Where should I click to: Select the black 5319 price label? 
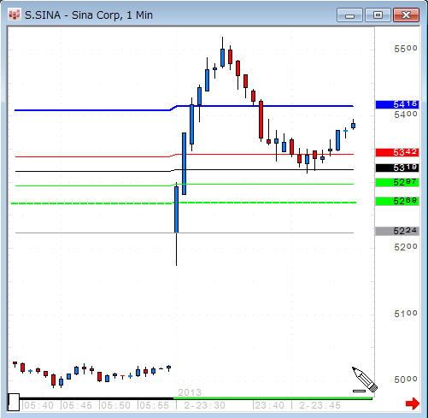click(x=397, y=168)
